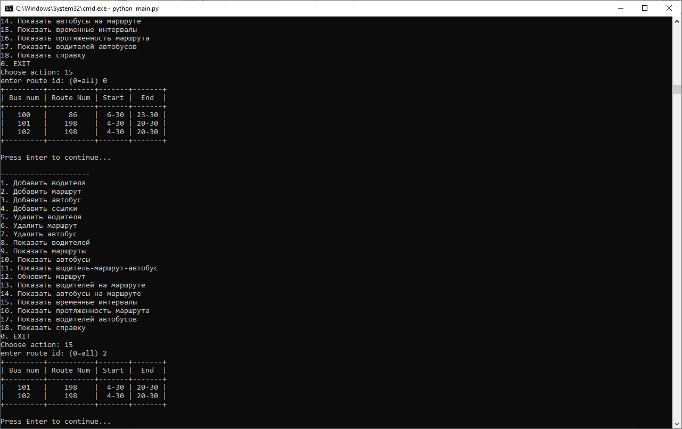
Task: Click menu line '10. Показать автобусы'
Action: (45, 260)
